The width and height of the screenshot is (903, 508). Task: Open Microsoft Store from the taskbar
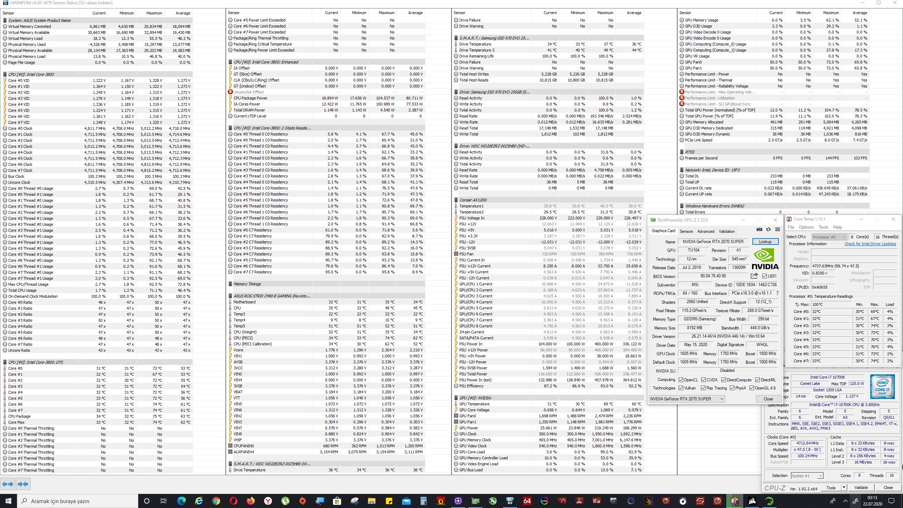[337, 501]
